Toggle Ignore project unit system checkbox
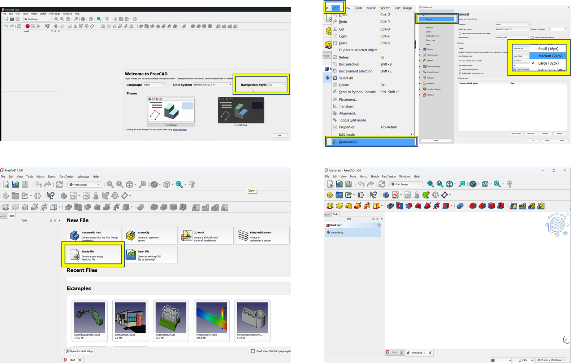 pyautogui.click(x=460, y=33)
